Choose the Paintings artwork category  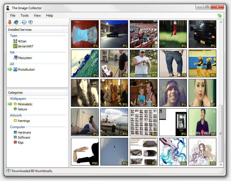(24, 121)
